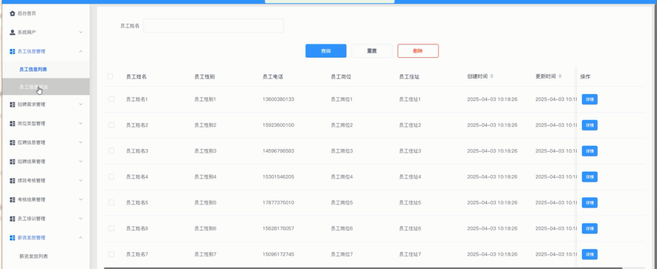The image size is (657, 269).
Task: Sort by 创建时间 using its sort arrows
Action: [x=492, y=76]
